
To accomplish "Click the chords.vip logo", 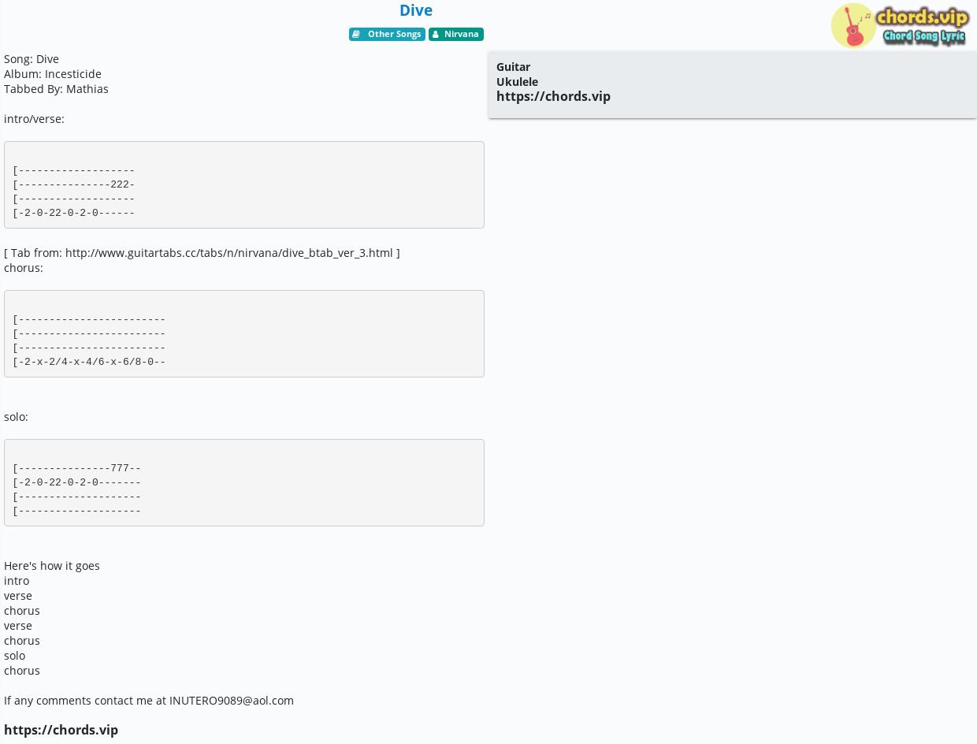I will [x=900, y=25].
